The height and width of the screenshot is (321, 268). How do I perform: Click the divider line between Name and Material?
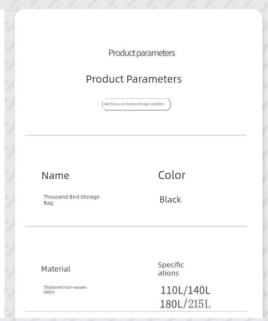(136, 226)
